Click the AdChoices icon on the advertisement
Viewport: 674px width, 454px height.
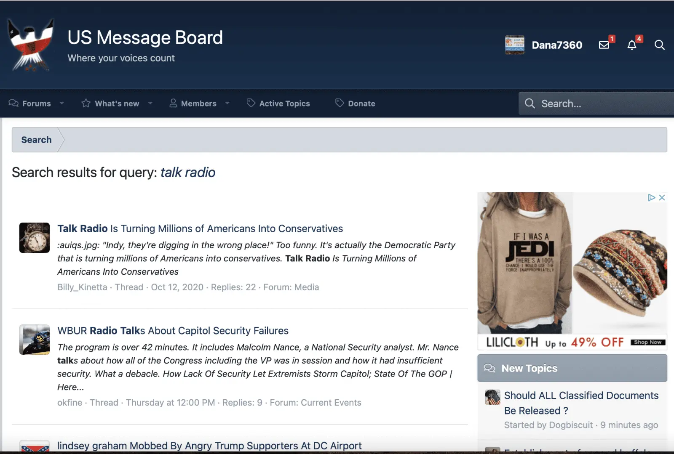[651, 197]
